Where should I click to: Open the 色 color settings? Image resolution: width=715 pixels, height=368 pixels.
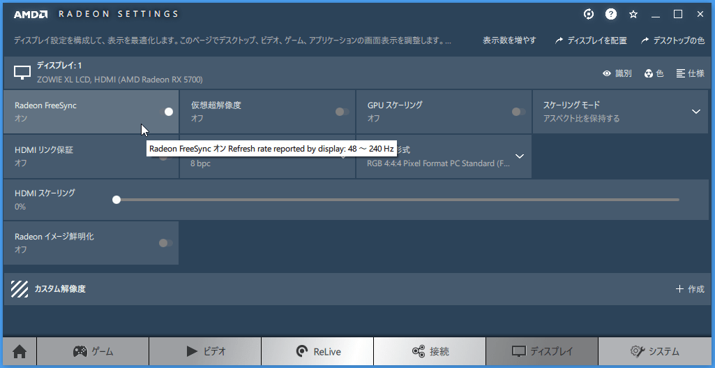pos(654,73)
